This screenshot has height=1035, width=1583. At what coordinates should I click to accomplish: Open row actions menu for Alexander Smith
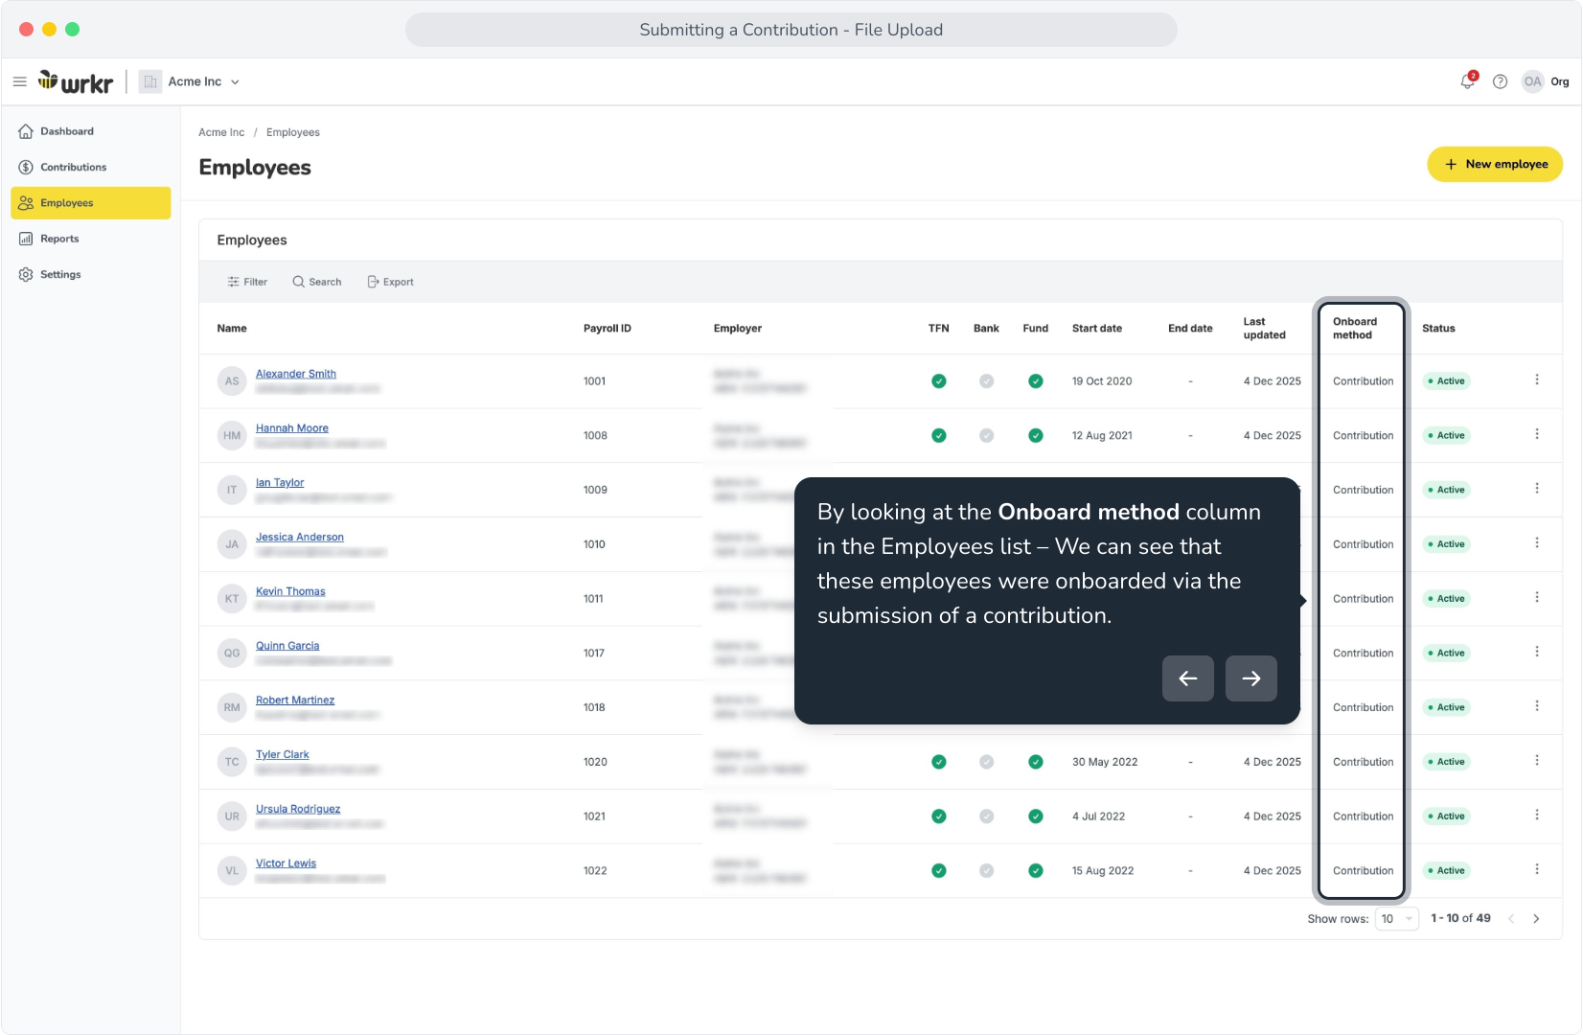pos(1537,379)
